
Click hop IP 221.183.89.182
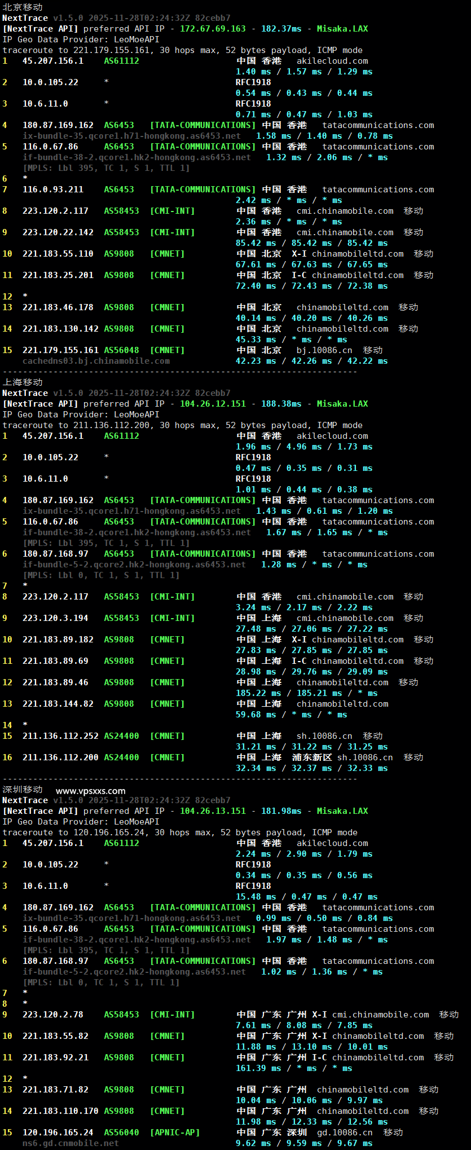click(x=58, y=640)
